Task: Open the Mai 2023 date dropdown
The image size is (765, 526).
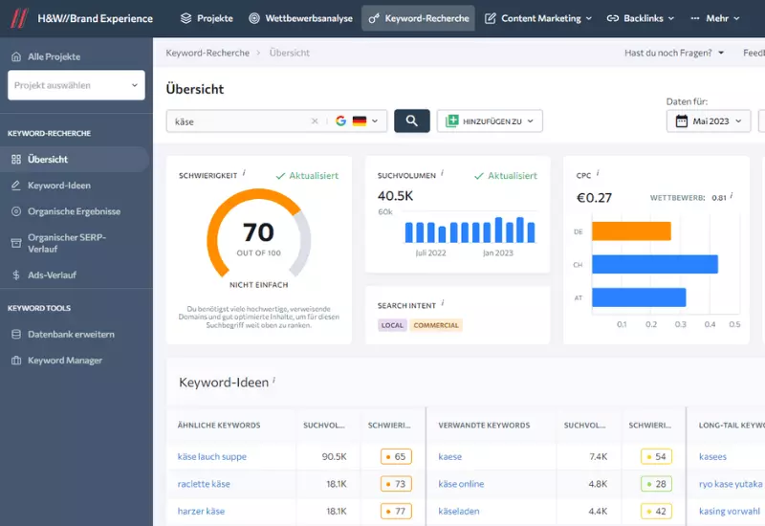Action: tap(709, 121)
